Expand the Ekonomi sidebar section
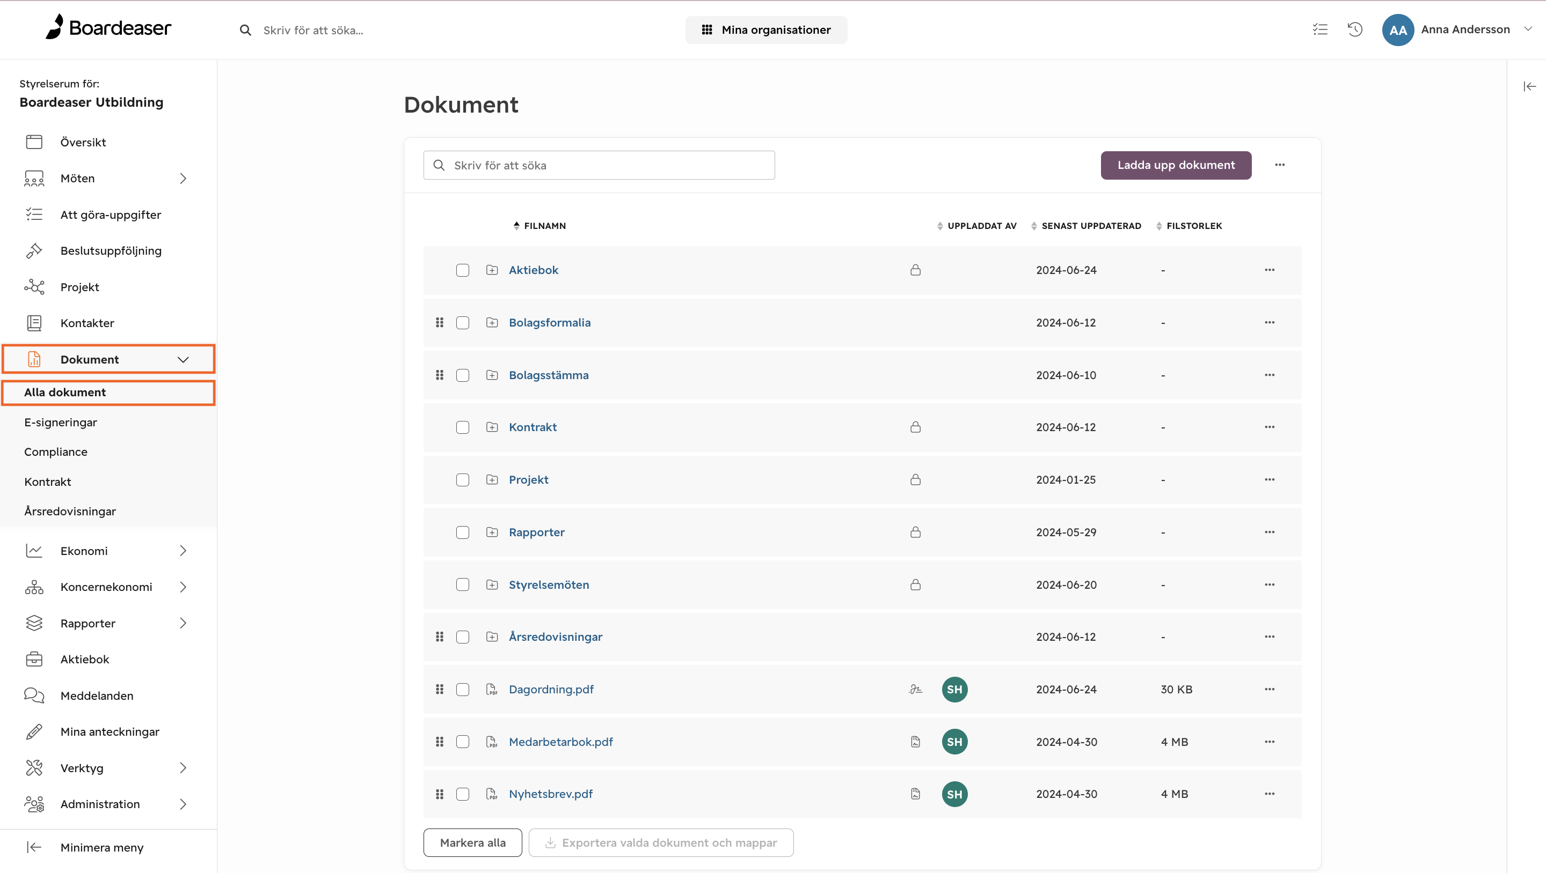Screen dimensions: 1546x873 pyautogui.click(x=183, y=550)
